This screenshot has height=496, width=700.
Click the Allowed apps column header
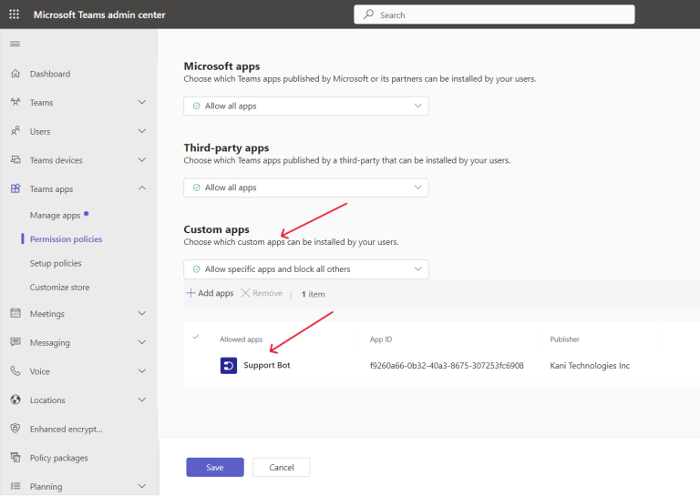click(241, 339)
